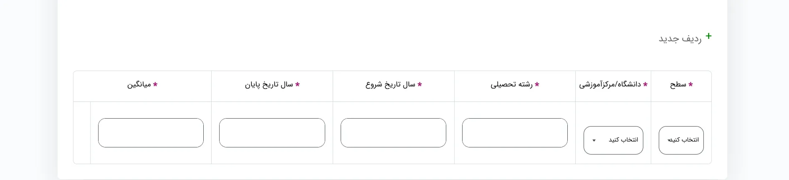This screenshot has width=789, height=180.
Task: Click the arrow in the دانشگاه/مرکزآموزشی dropdown
Action: pos(594,140)
